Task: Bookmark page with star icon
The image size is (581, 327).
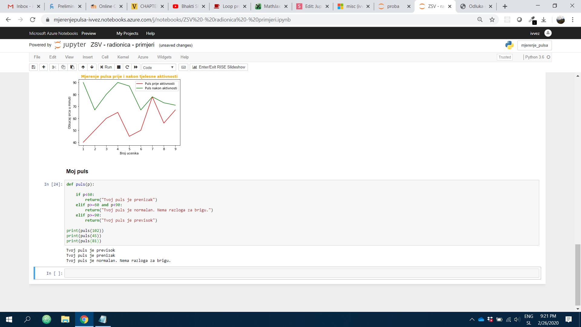Action: pyautogui.click(x=492, y=20)
